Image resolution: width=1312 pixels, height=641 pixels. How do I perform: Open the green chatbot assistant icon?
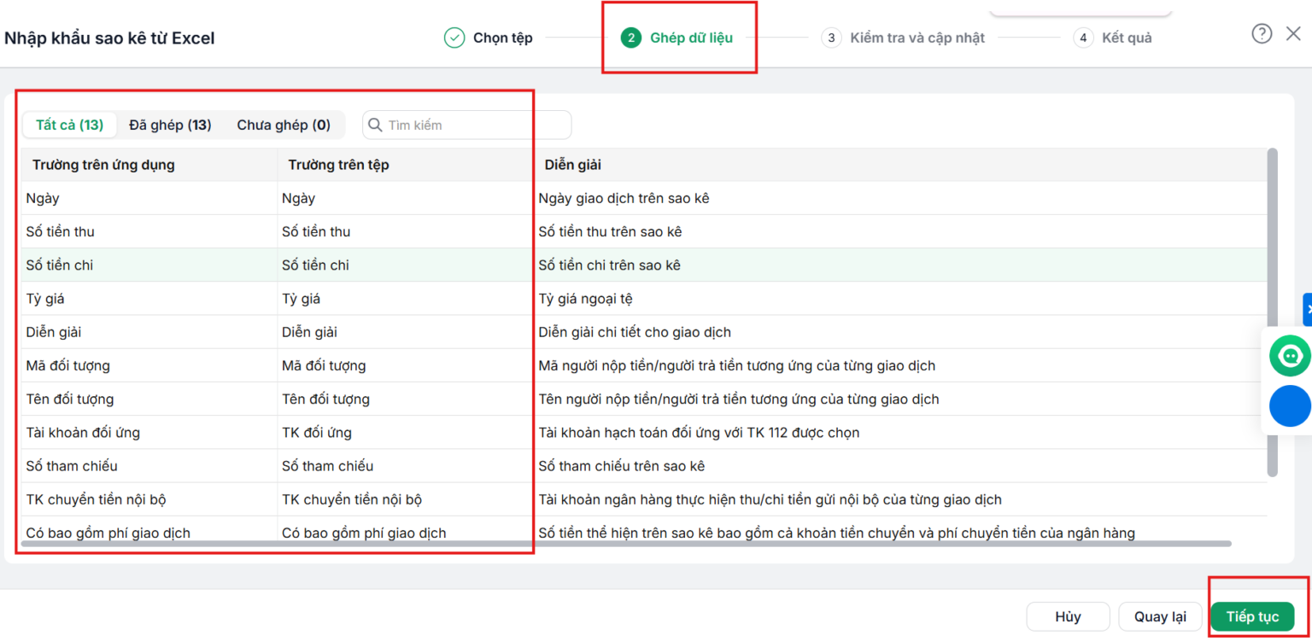(x=1290, y=355)
